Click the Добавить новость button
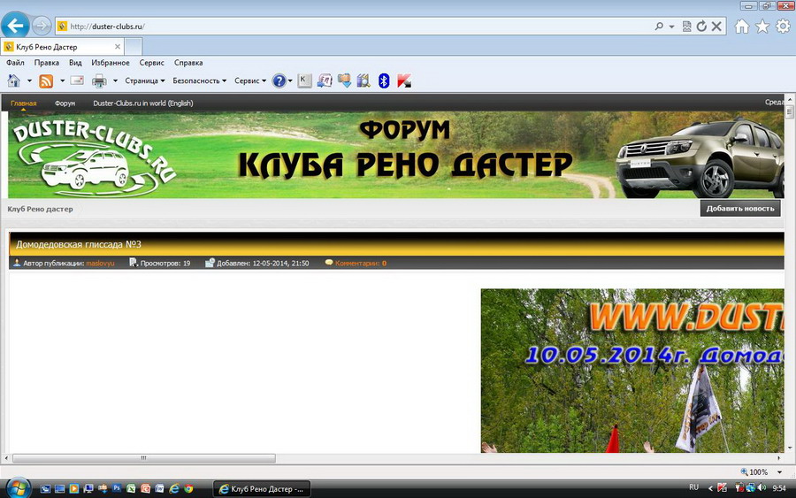 point(740,209)
